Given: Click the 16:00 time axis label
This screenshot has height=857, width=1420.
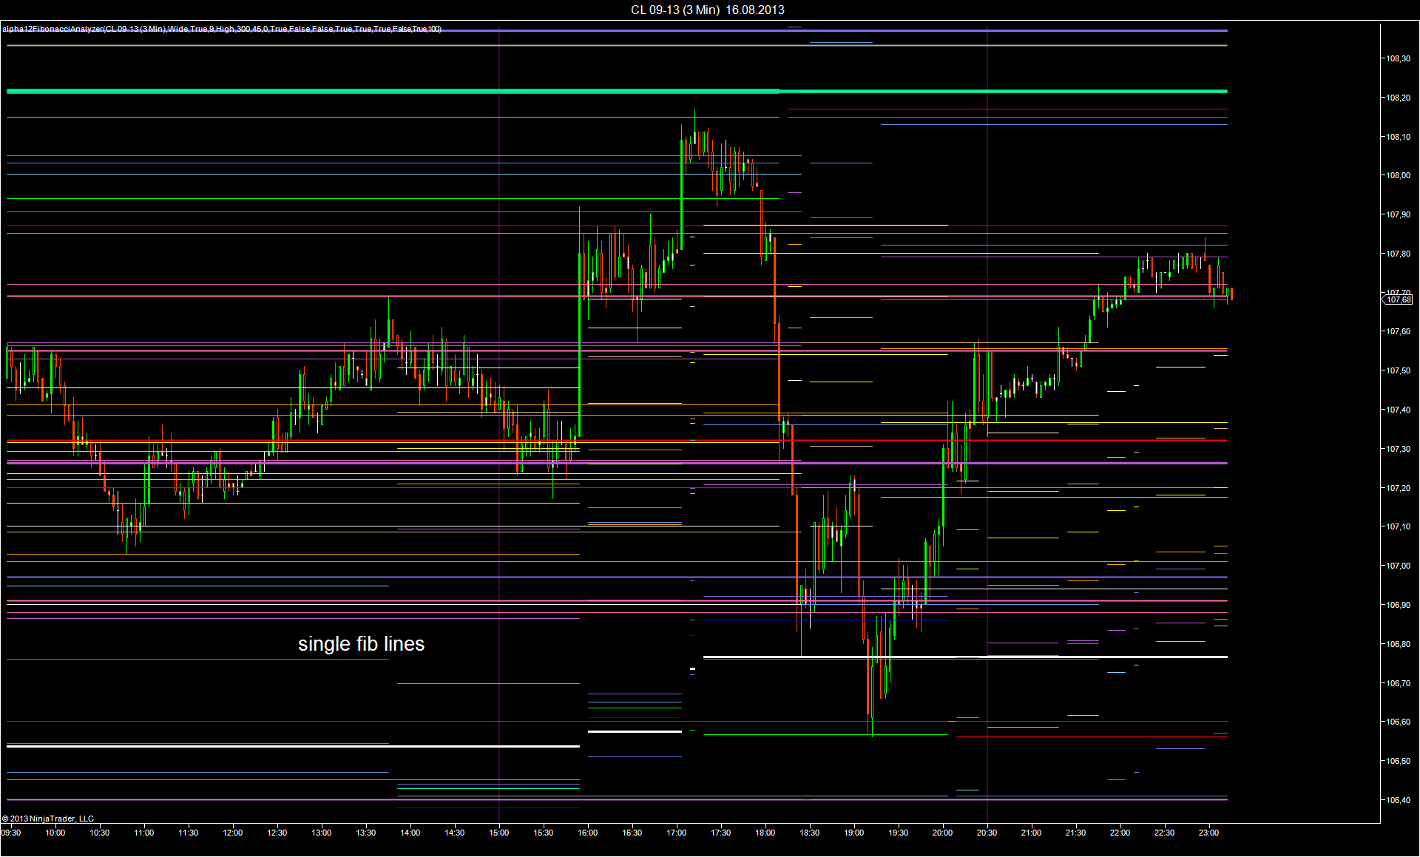Looking at the screenshot, I should tap(588, 833).
